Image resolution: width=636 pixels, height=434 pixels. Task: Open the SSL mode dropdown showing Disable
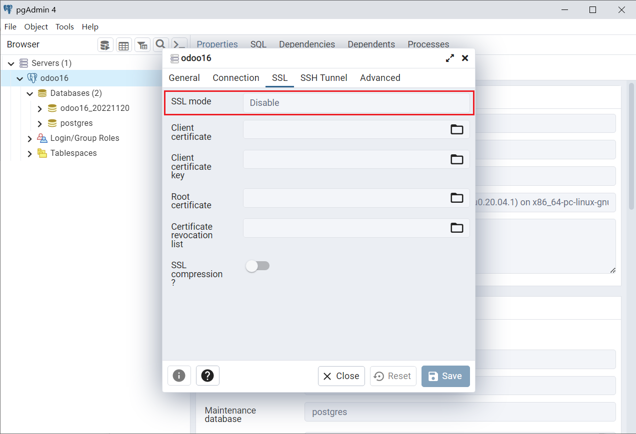pos(356,103)
